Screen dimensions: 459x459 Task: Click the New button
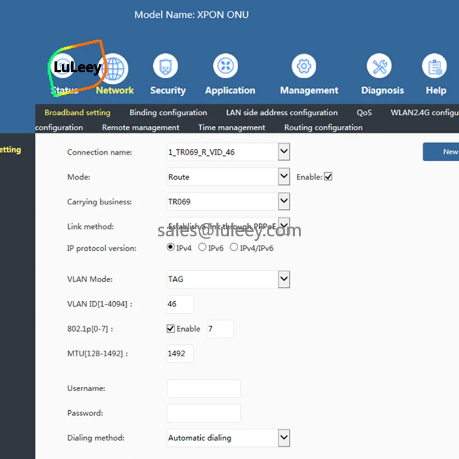click(x=441, y=151)
